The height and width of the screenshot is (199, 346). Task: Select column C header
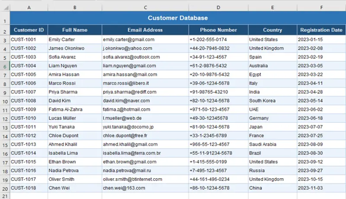click(x=145, y=7)
